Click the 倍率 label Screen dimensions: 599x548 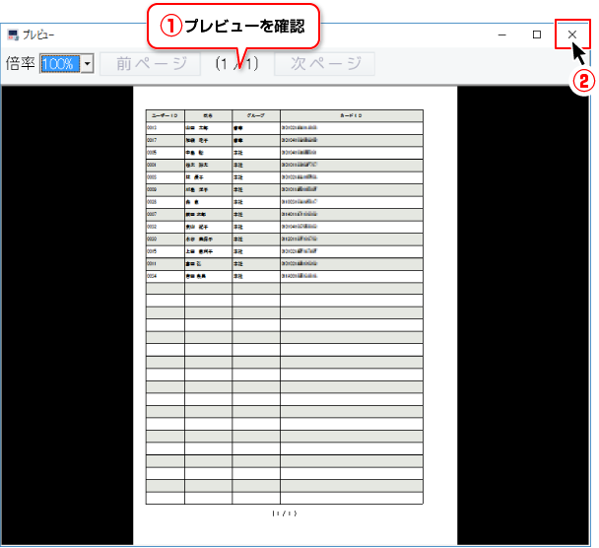[x=20, y=64]
